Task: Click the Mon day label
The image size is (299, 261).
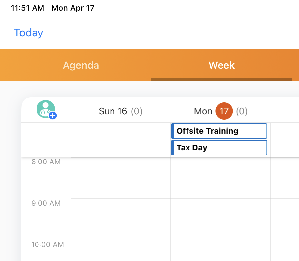Action: [x=203, y=111]
